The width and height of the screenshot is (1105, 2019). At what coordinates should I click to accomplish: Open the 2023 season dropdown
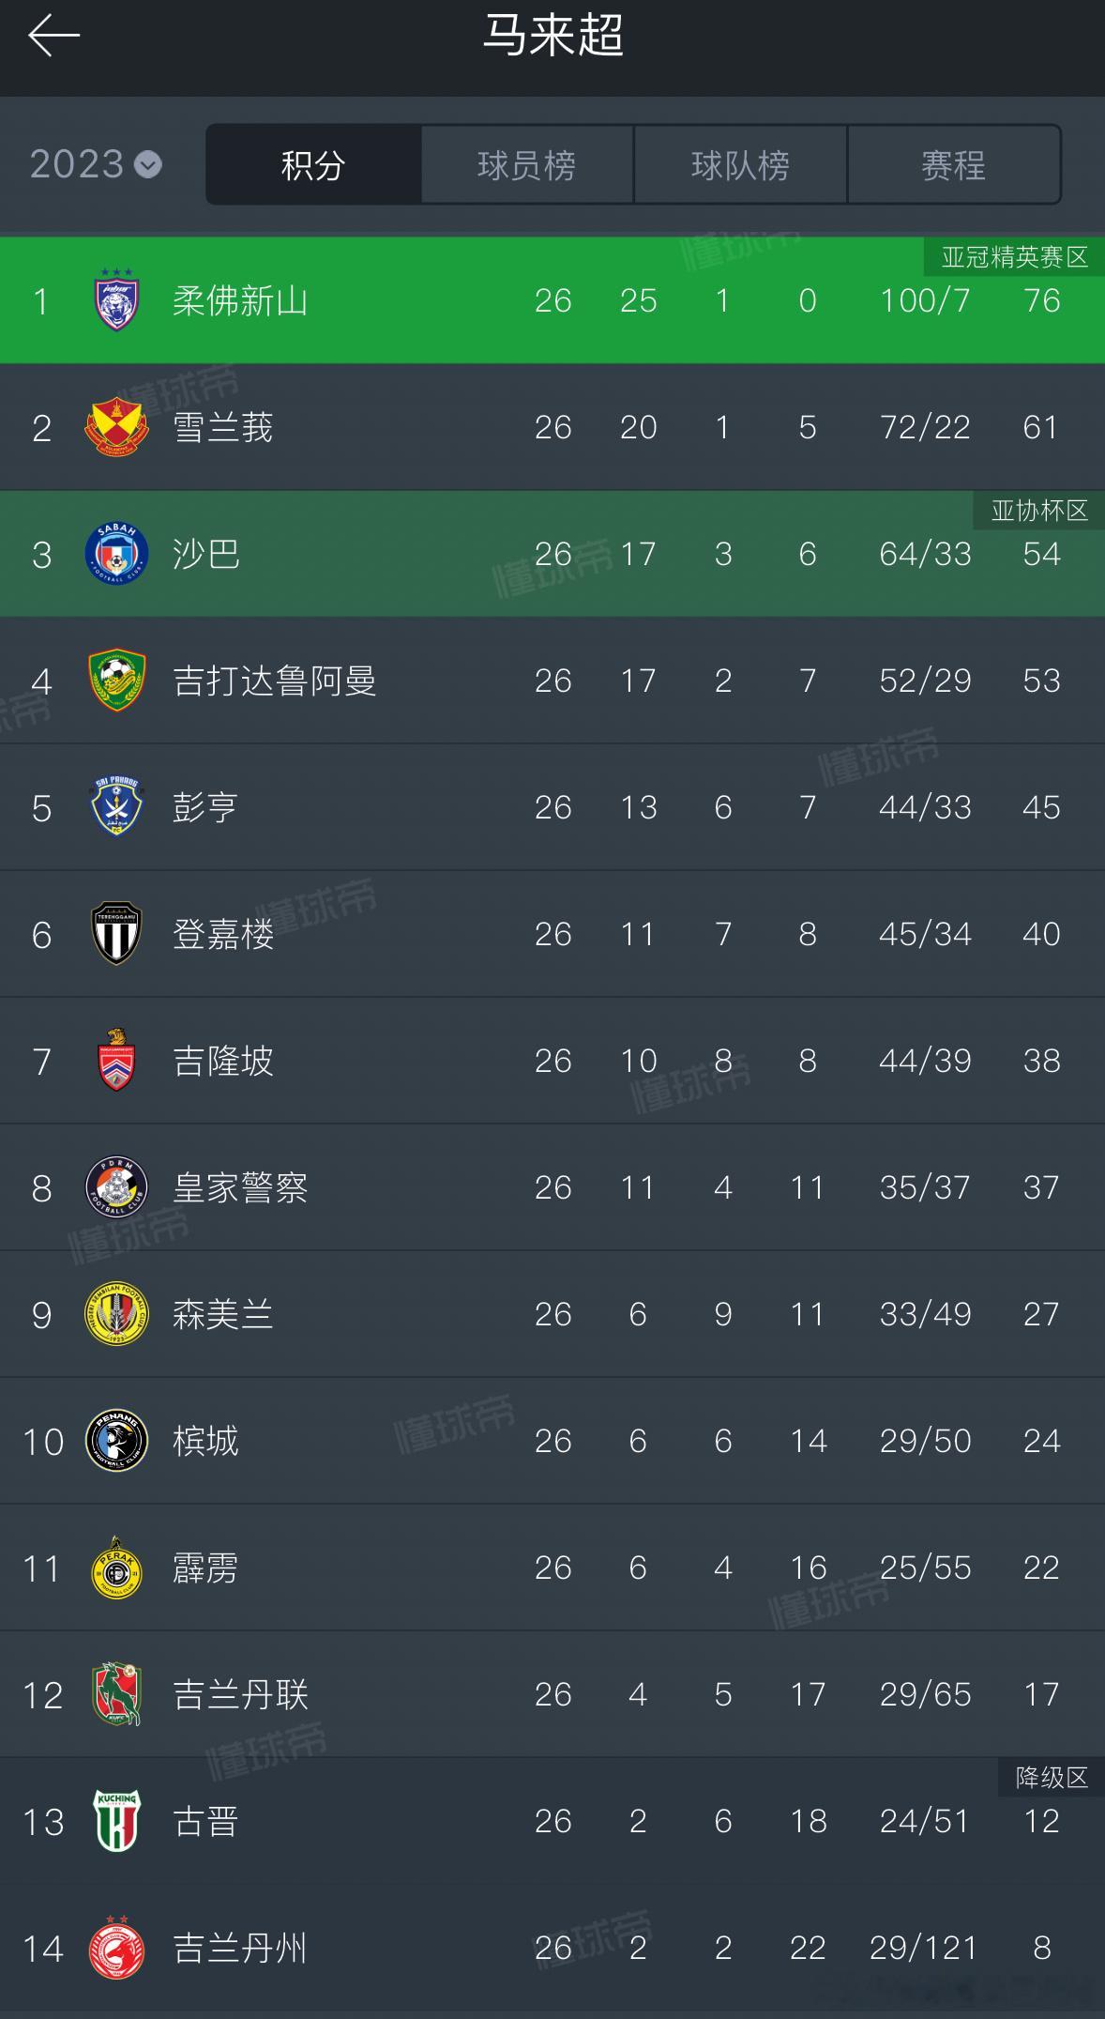[x=96, y=165]
